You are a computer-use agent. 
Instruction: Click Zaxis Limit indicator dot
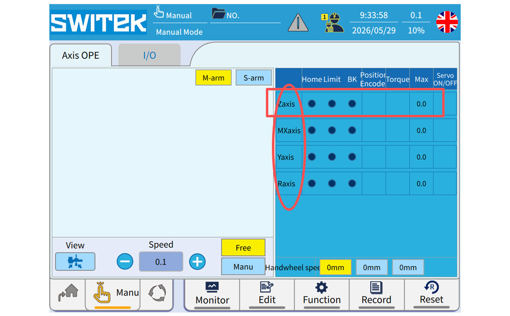point(332,104)
